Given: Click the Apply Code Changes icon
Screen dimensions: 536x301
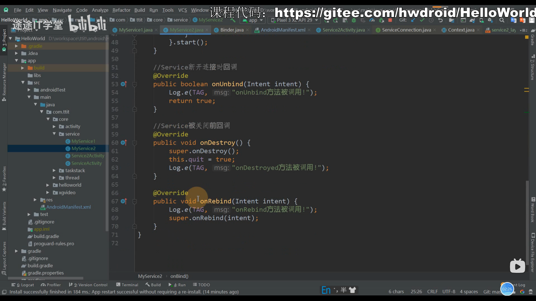Looking at the screenshot, I should click(345, 20).
